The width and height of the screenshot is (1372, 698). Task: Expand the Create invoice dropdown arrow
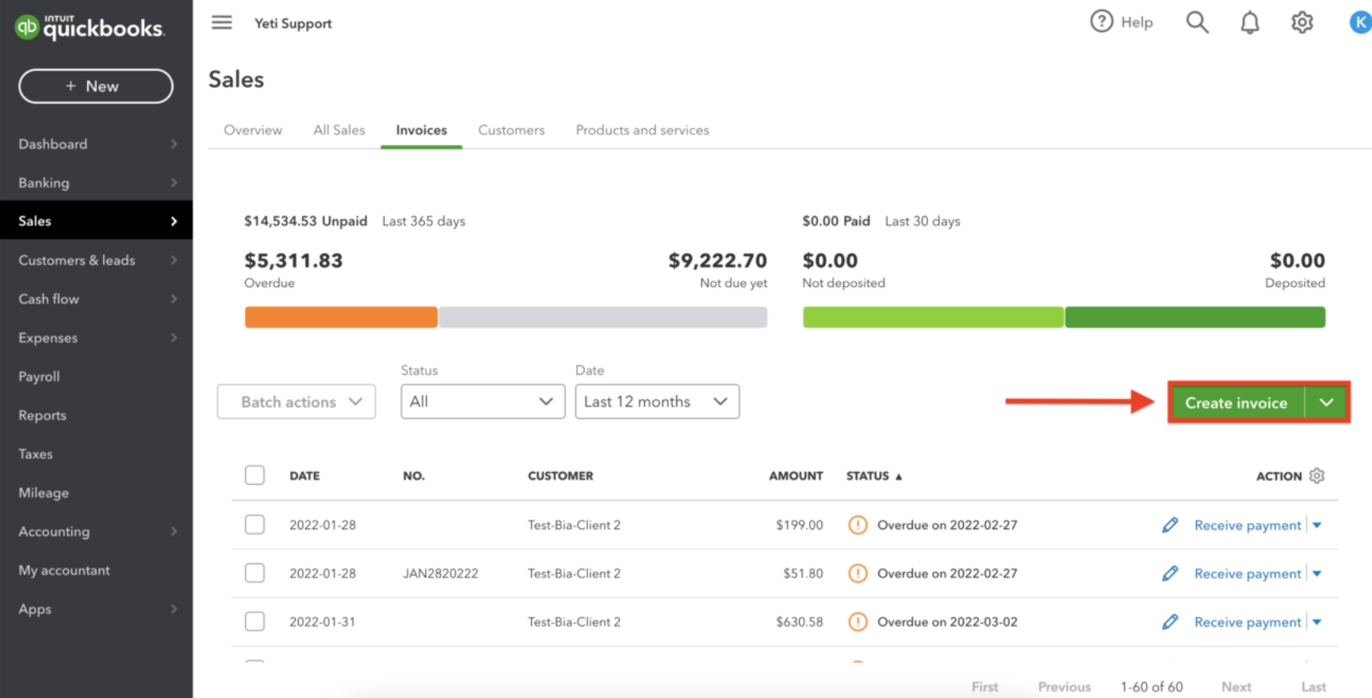pyautogui.click(x=1326, y=402)
